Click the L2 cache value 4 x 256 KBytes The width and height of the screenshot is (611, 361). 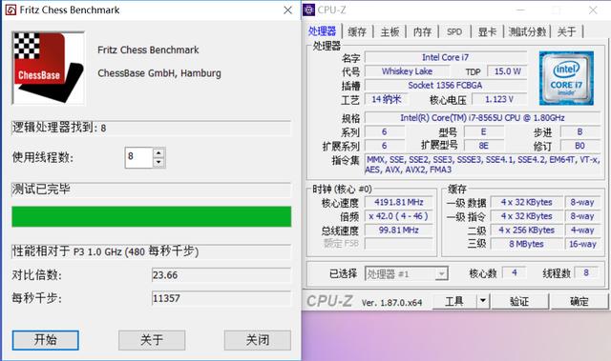526,231
